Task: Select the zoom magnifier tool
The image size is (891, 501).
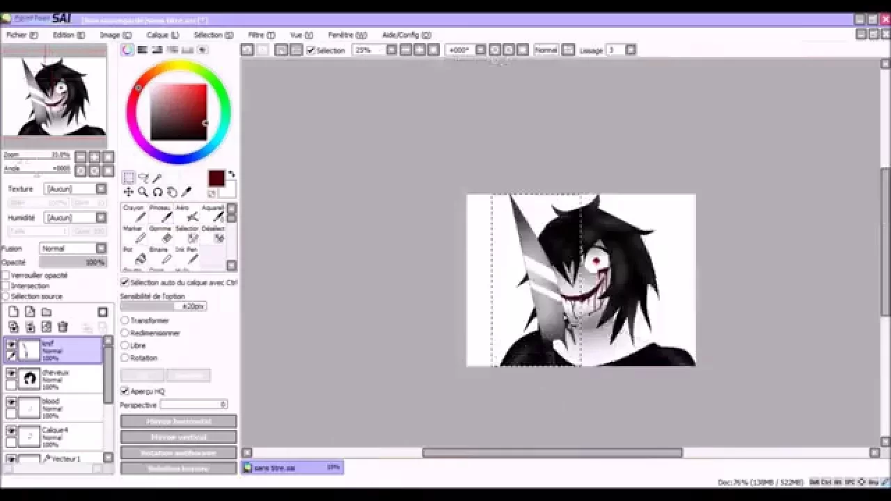Action: pos(143,192)
